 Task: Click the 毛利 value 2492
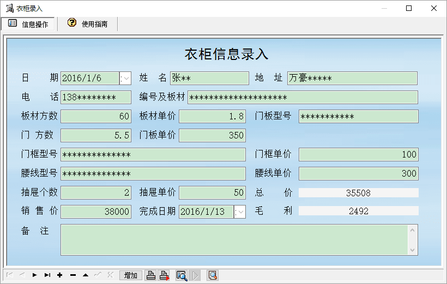click(x=358, y=212)
